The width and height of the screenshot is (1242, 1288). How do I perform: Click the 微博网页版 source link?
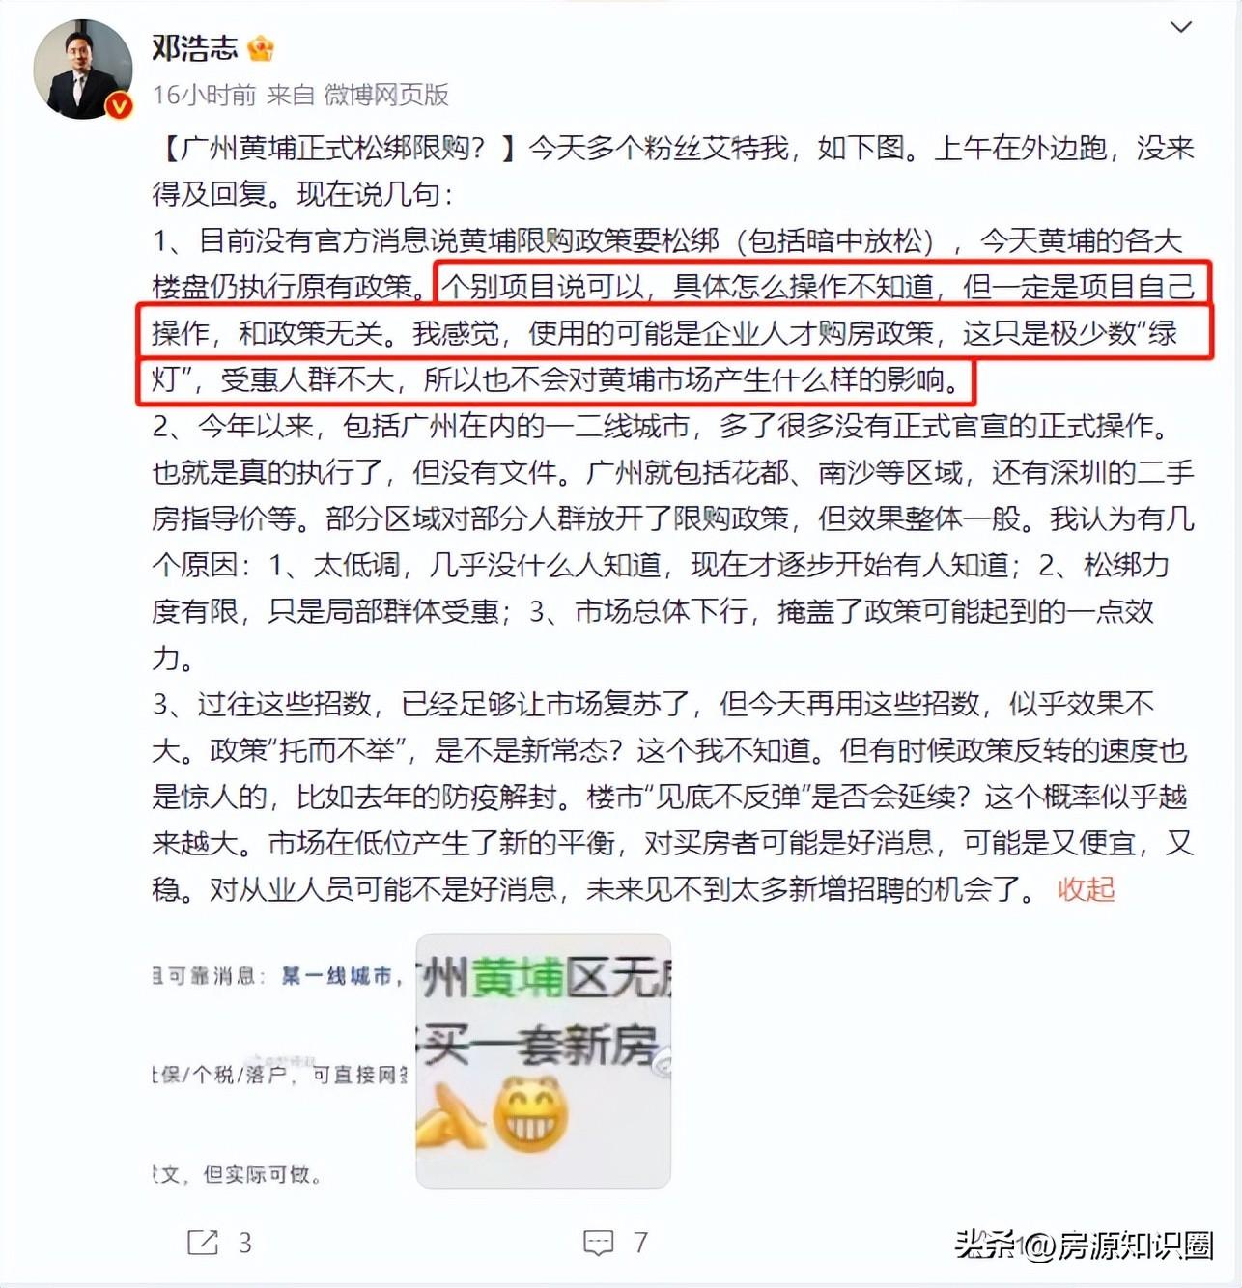(x=386, y=95)
